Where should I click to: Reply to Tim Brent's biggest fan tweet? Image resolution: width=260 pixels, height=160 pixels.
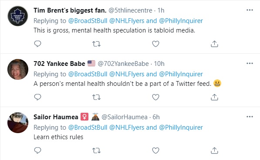pyautogui.click(x=37, y=44)
